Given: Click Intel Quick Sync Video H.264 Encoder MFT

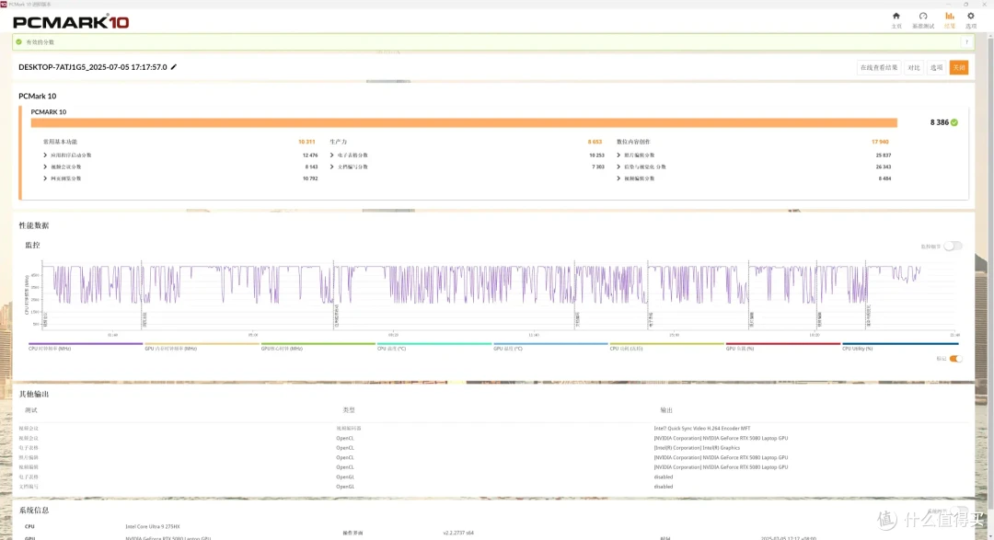Looking at the screenshot, I should tap(701, 429).
